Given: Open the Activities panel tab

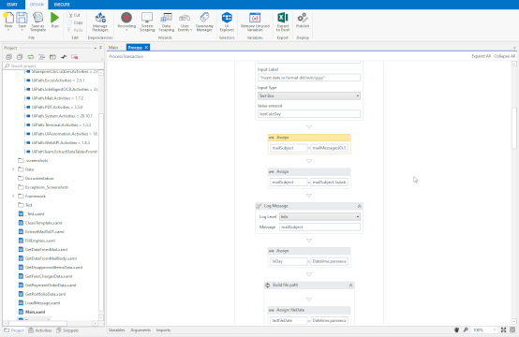Looking at the screenshot, I should tap(40, 330).
